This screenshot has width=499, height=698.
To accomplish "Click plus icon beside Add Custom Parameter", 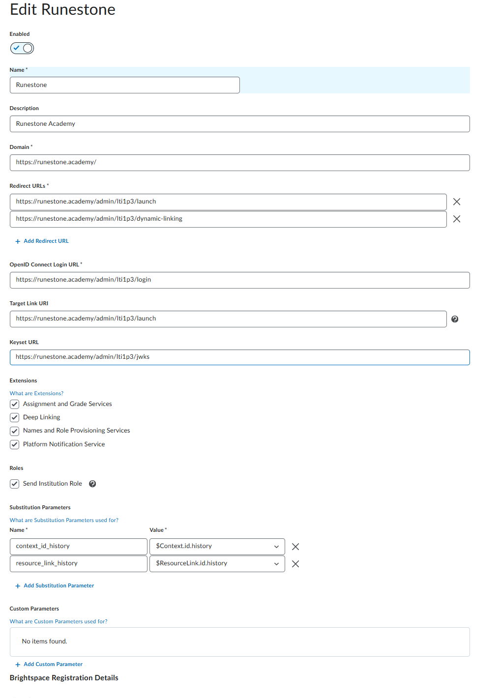I will pos(18,665).
